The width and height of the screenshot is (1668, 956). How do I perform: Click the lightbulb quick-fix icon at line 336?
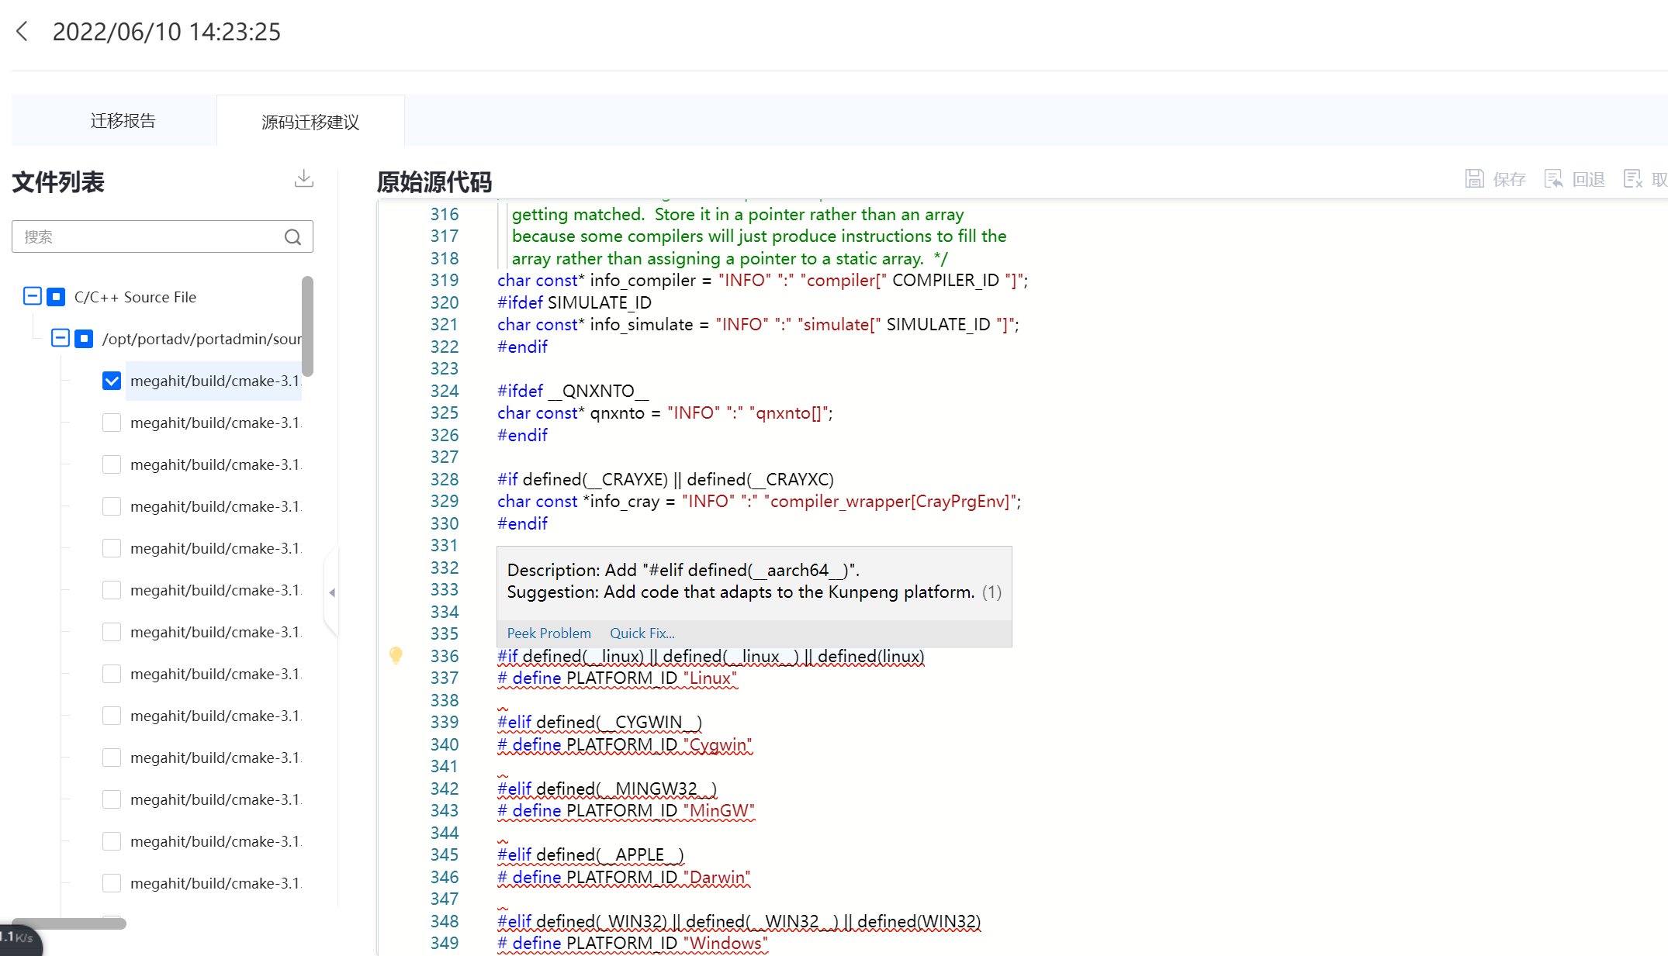click(x=396, y=656)
